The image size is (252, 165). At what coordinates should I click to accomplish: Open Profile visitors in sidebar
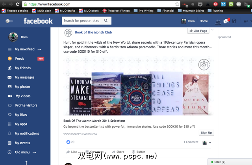[x=26, y=105]
